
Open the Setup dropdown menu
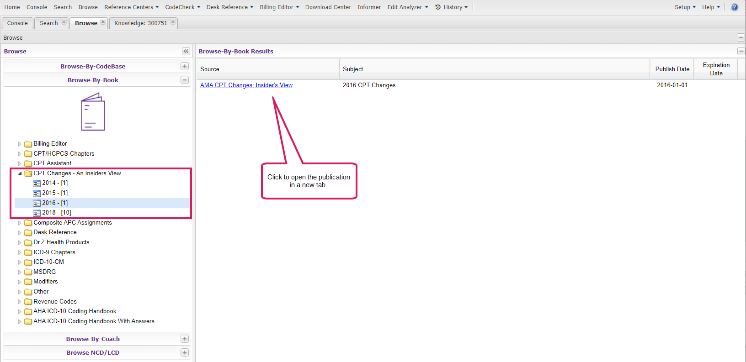tap(685, 7)
